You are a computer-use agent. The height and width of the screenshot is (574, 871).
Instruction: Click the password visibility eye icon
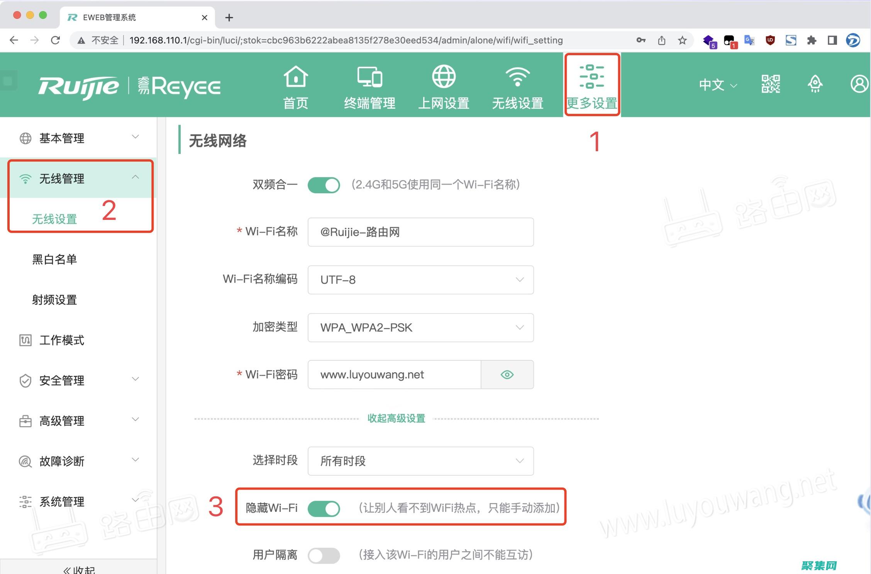[x=507, y=374]
